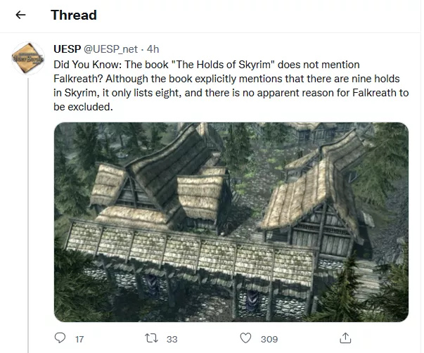Image resolution: width=424 pixels, height=353 pixels.
Task: Retweet using the looping arrows icon
Action: coord(151,338)
